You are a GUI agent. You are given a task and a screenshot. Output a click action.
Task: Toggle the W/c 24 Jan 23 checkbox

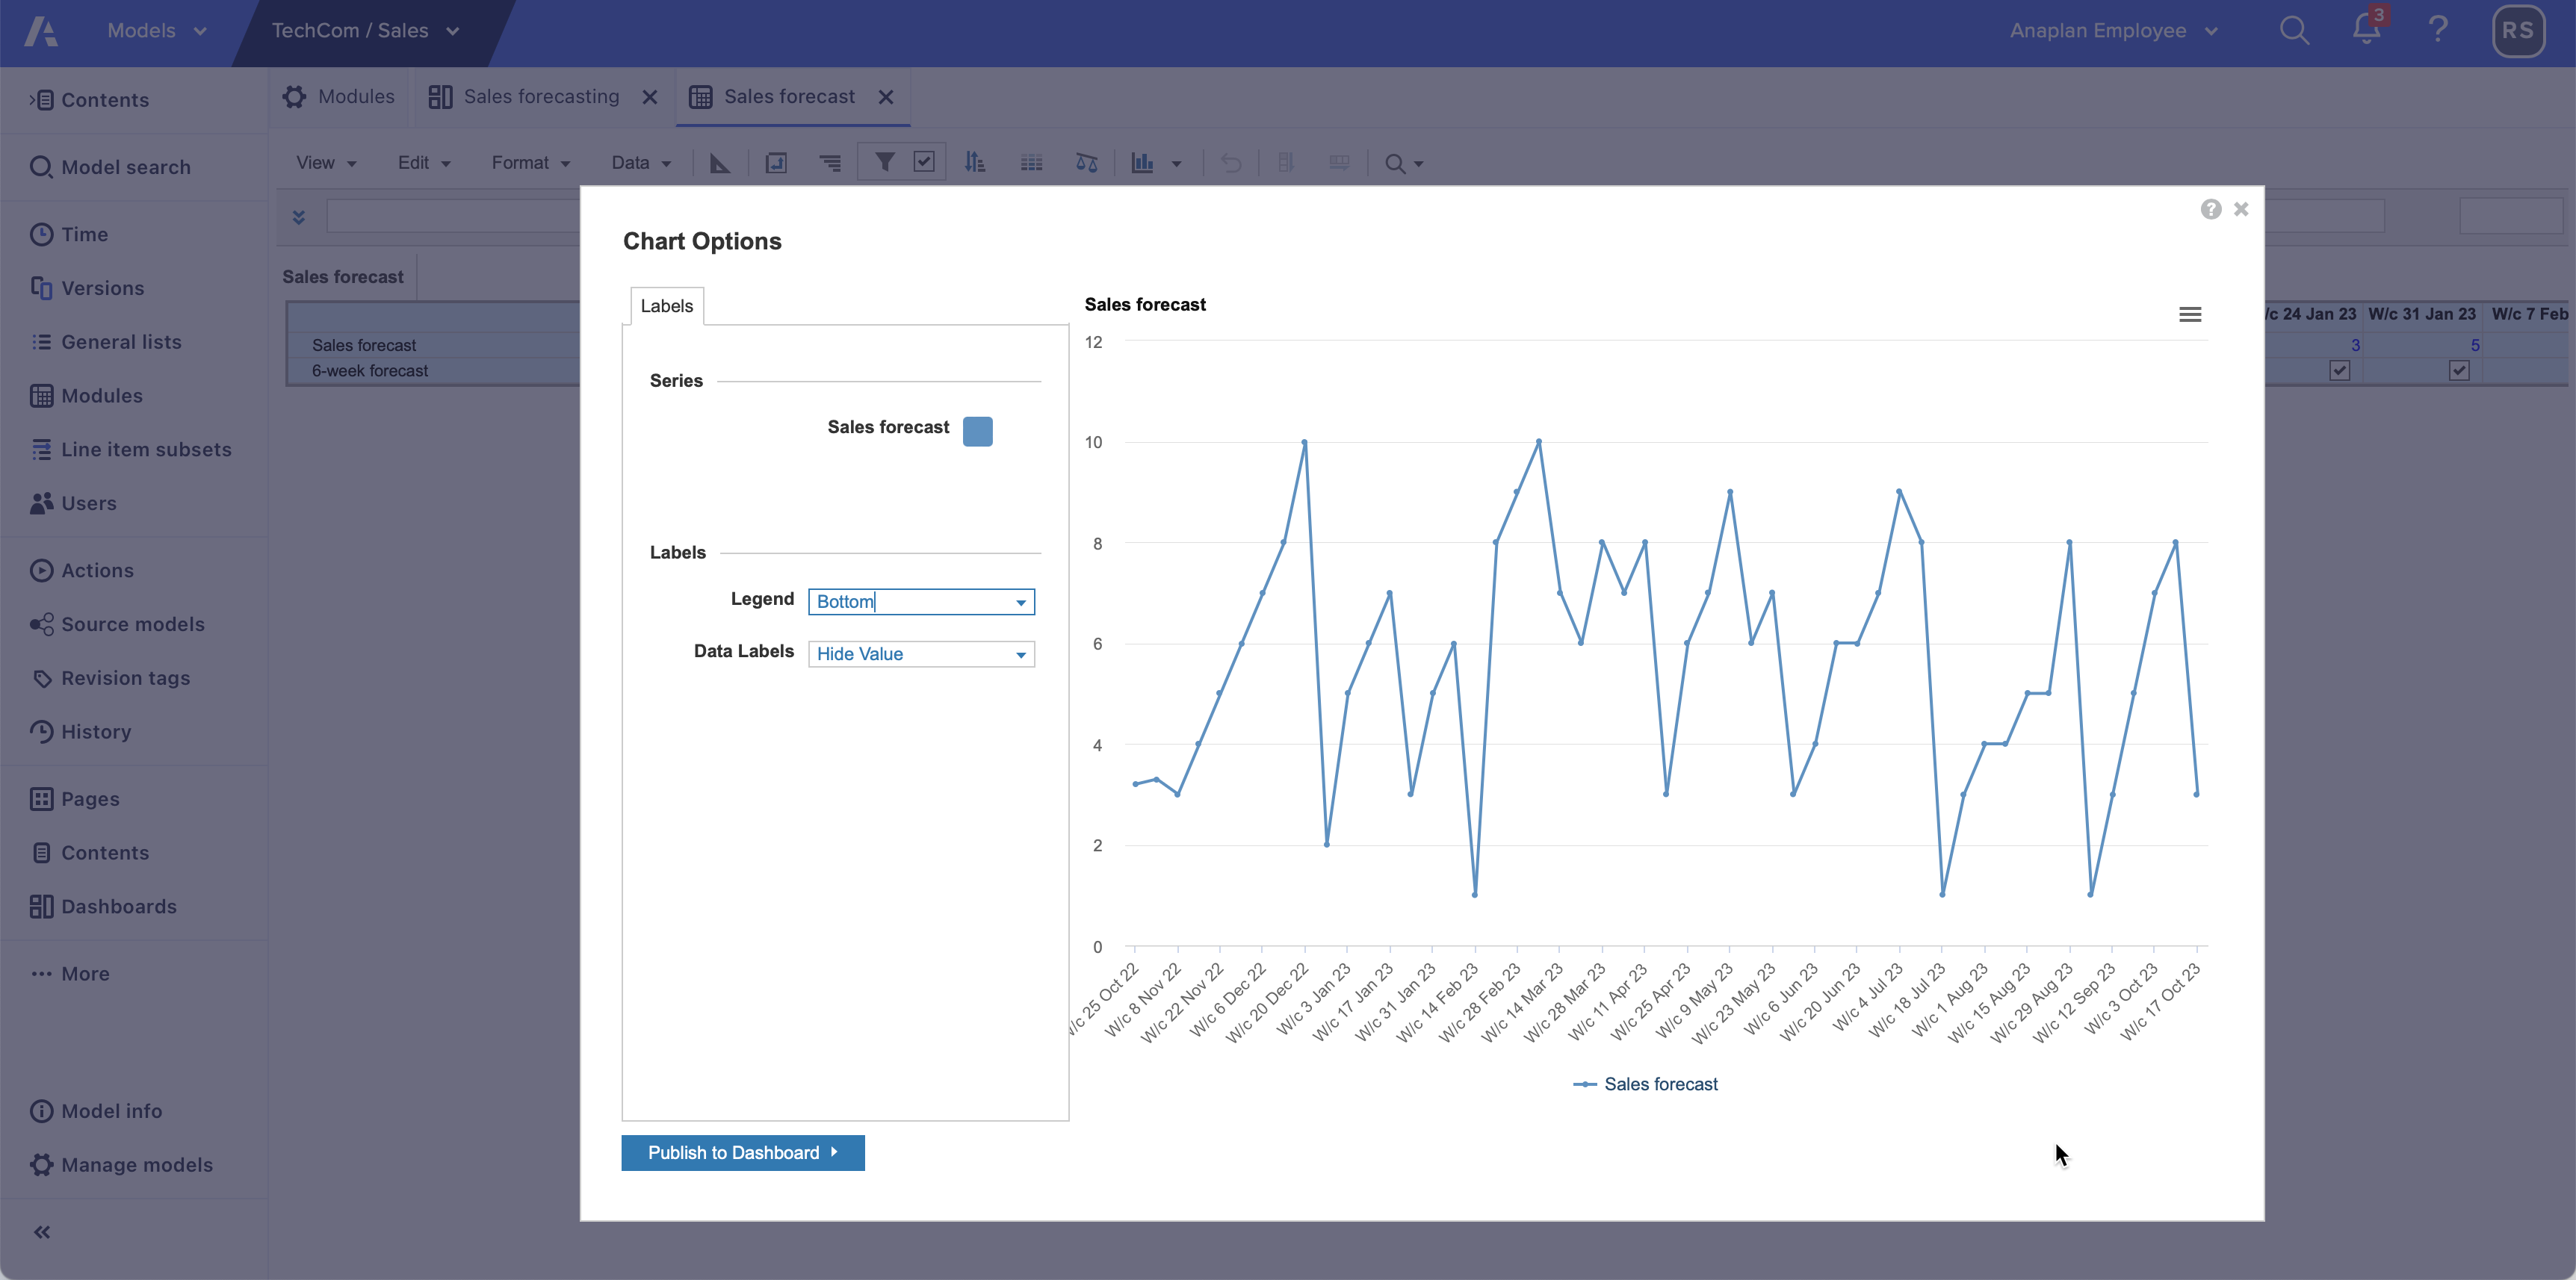pos(2339,370)
